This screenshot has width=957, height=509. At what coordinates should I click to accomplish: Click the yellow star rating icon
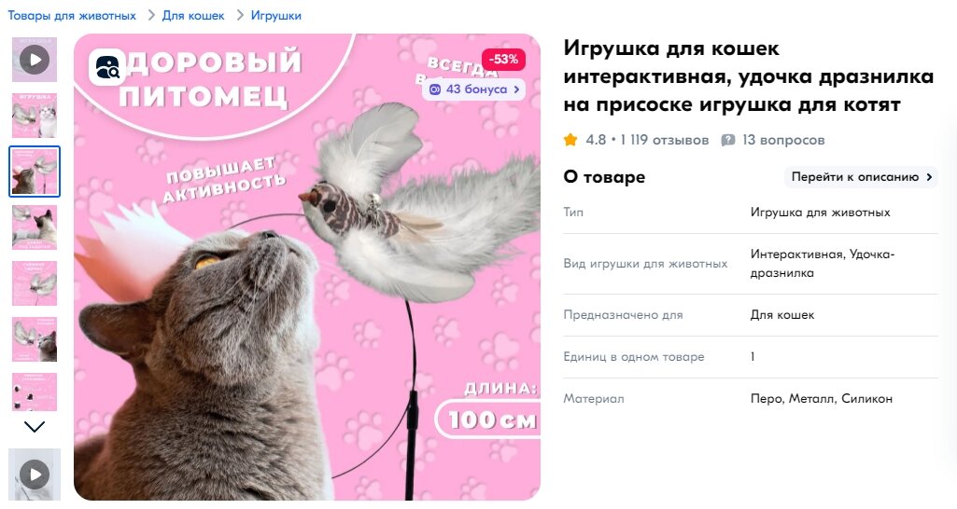click(570, 140)
